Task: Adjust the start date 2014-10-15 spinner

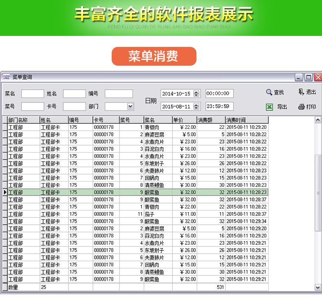Action: [x=196, y=93]
